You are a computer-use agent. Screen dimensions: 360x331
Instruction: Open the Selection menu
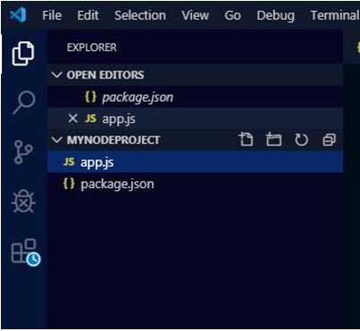(140, 15)
